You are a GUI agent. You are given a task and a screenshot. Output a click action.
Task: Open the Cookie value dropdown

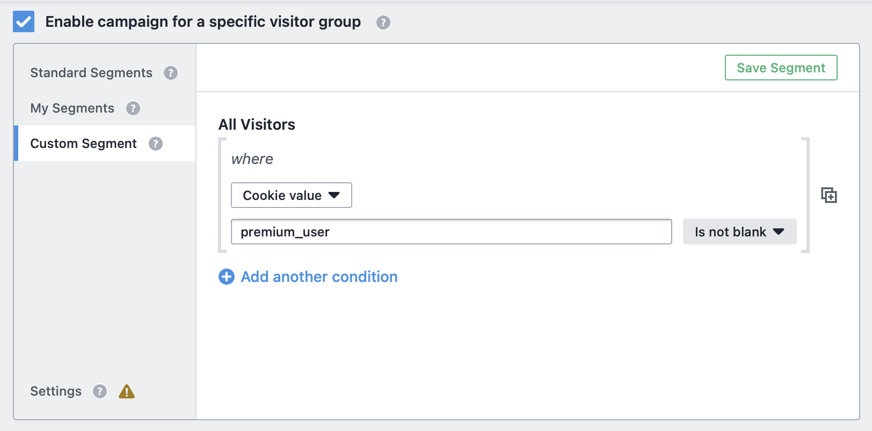pyautogui.click(x=291, y=195)
